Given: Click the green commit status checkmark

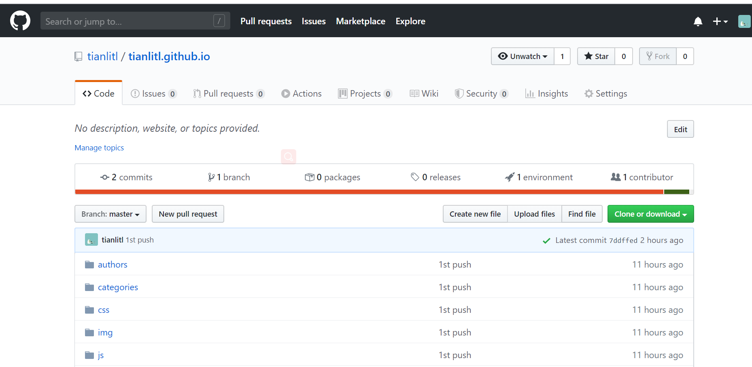Looking at the screenshot, I should click(x=546, y=241).
